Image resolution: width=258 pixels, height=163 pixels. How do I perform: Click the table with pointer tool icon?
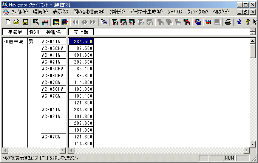(x=36, y=22)
